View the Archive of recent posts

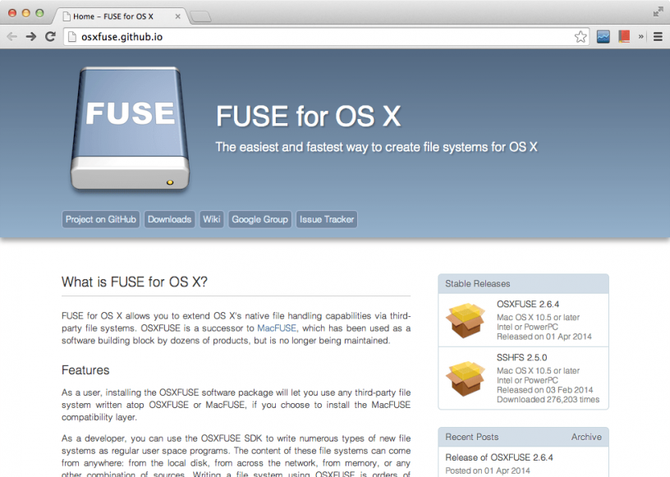click(586, 437)
